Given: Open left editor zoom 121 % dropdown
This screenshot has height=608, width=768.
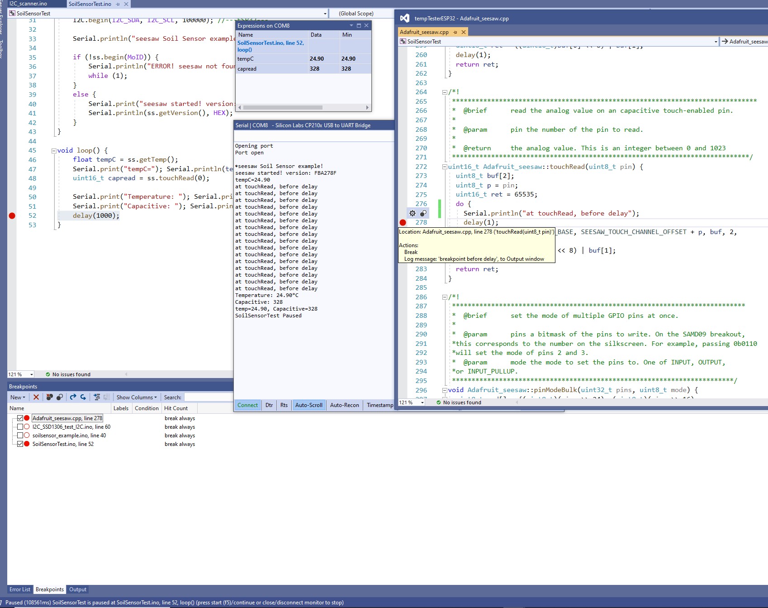Looking at the screenshot, I should (x=31, y=374).
